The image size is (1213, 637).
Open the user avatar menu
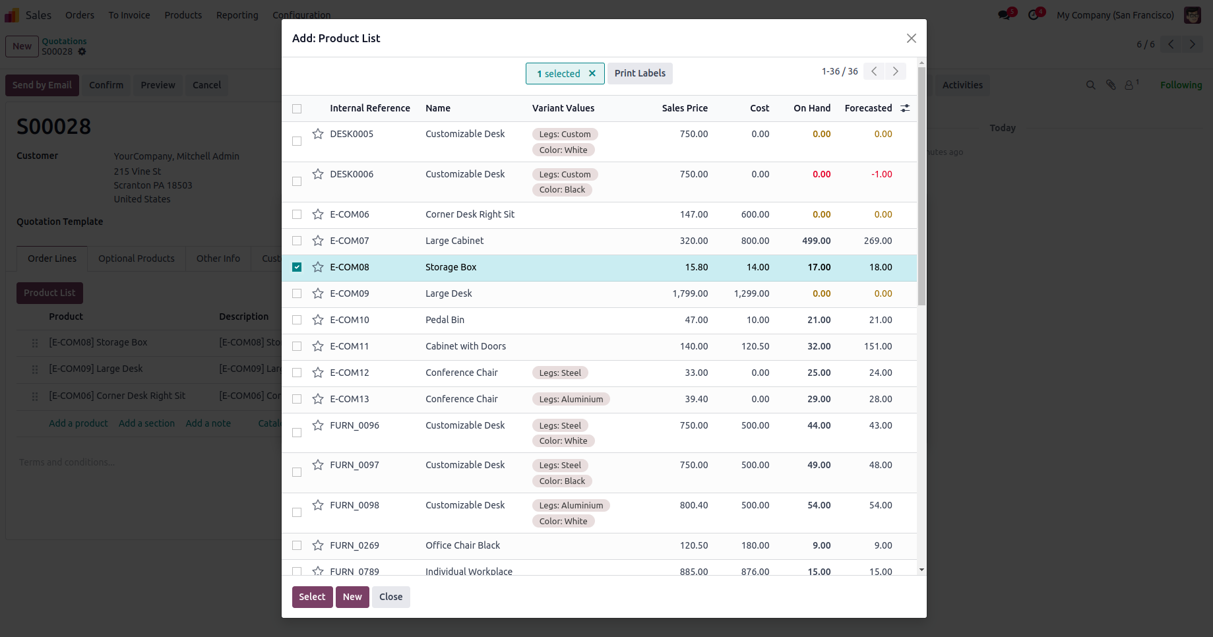tap(1193, 15)
